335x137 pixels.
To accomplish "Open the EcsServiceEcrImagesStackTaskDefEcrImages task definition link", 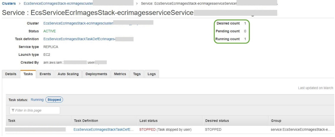I will coord(80,39).
